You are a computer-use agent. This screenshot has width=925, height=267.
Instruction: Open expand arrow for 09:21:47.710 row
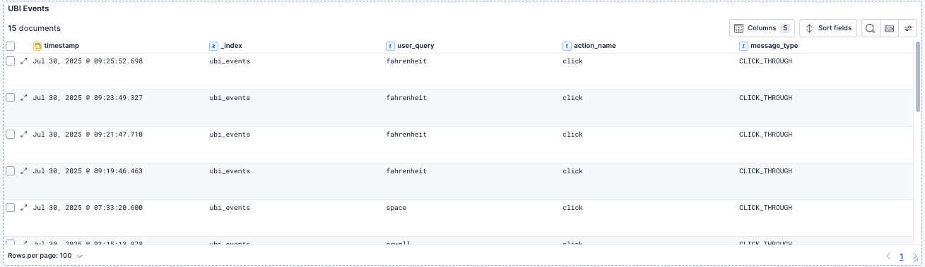click(x=23, y=135)
